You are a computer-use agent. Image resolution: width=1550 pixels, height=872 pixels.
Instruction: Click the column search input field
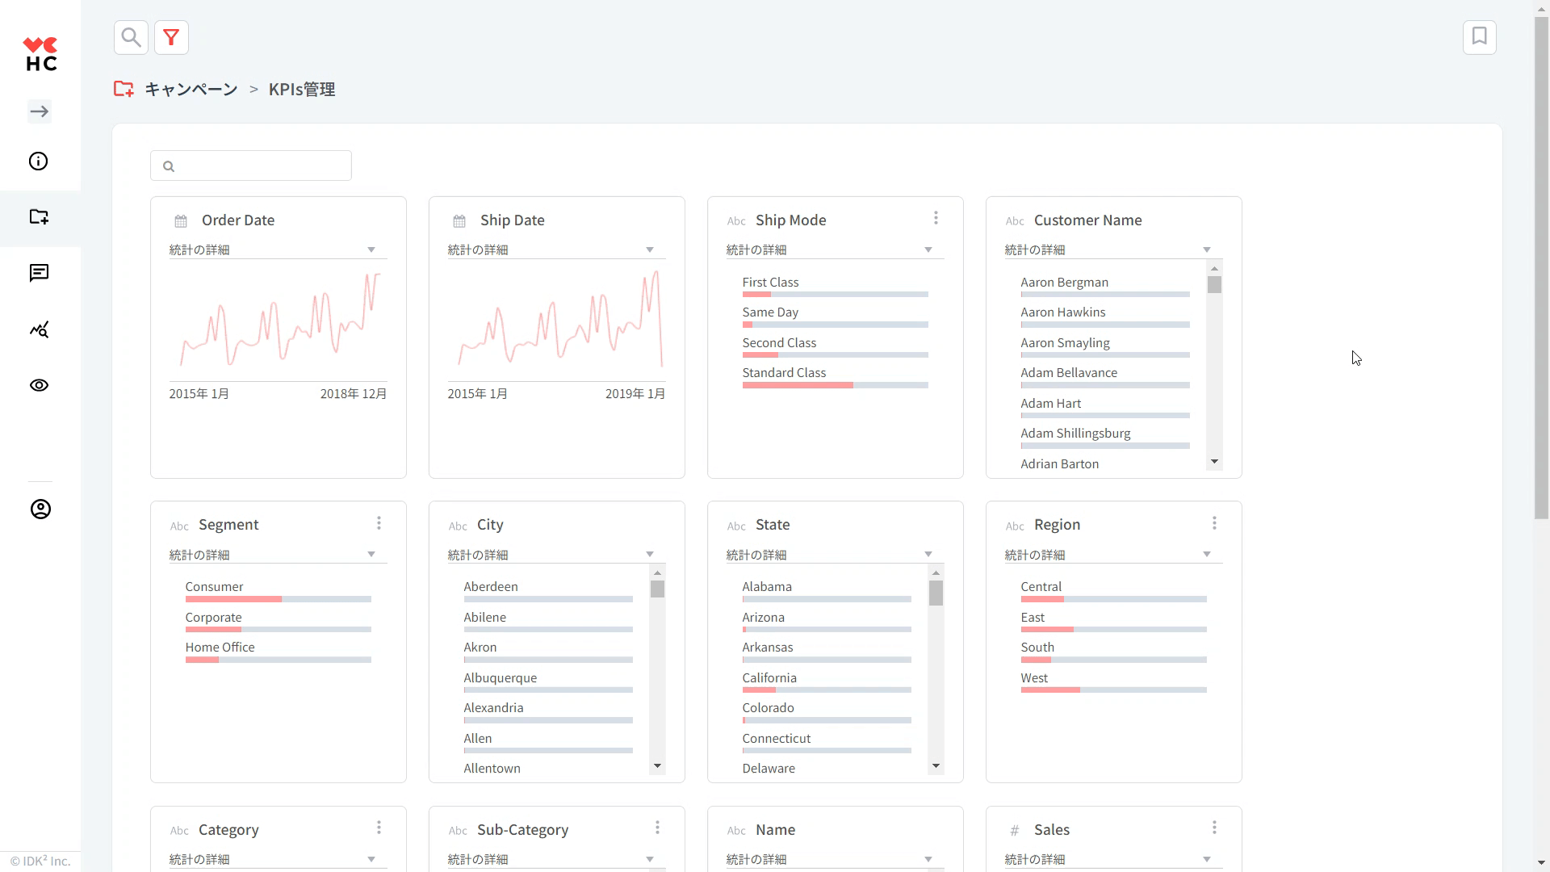(x=258, y=166)
